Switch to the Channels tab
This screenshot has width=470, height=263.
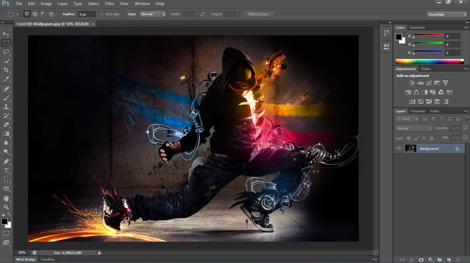coord(417,111)
